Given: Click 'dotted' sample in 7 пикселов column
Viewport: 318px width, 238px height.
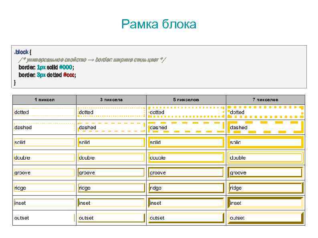Looking at the screenshot, I should pyautogui.click(x=266, y=112).
